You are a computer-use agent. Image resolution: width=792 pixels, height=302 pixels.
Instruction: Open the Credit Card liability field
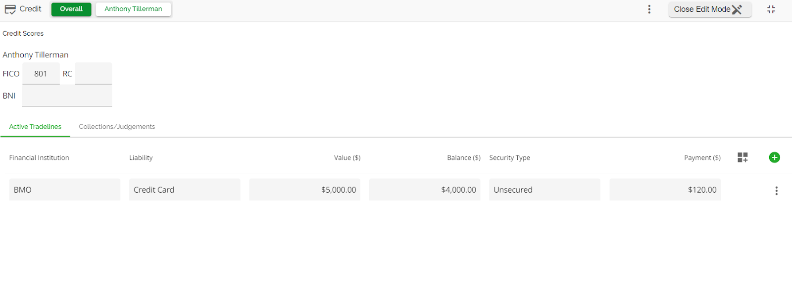coord(185,190)
